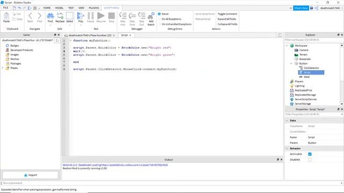This screenshot has height=193, width=344.
Task: Switch to the HOME ribbon tab
Action: coord(47,8)
